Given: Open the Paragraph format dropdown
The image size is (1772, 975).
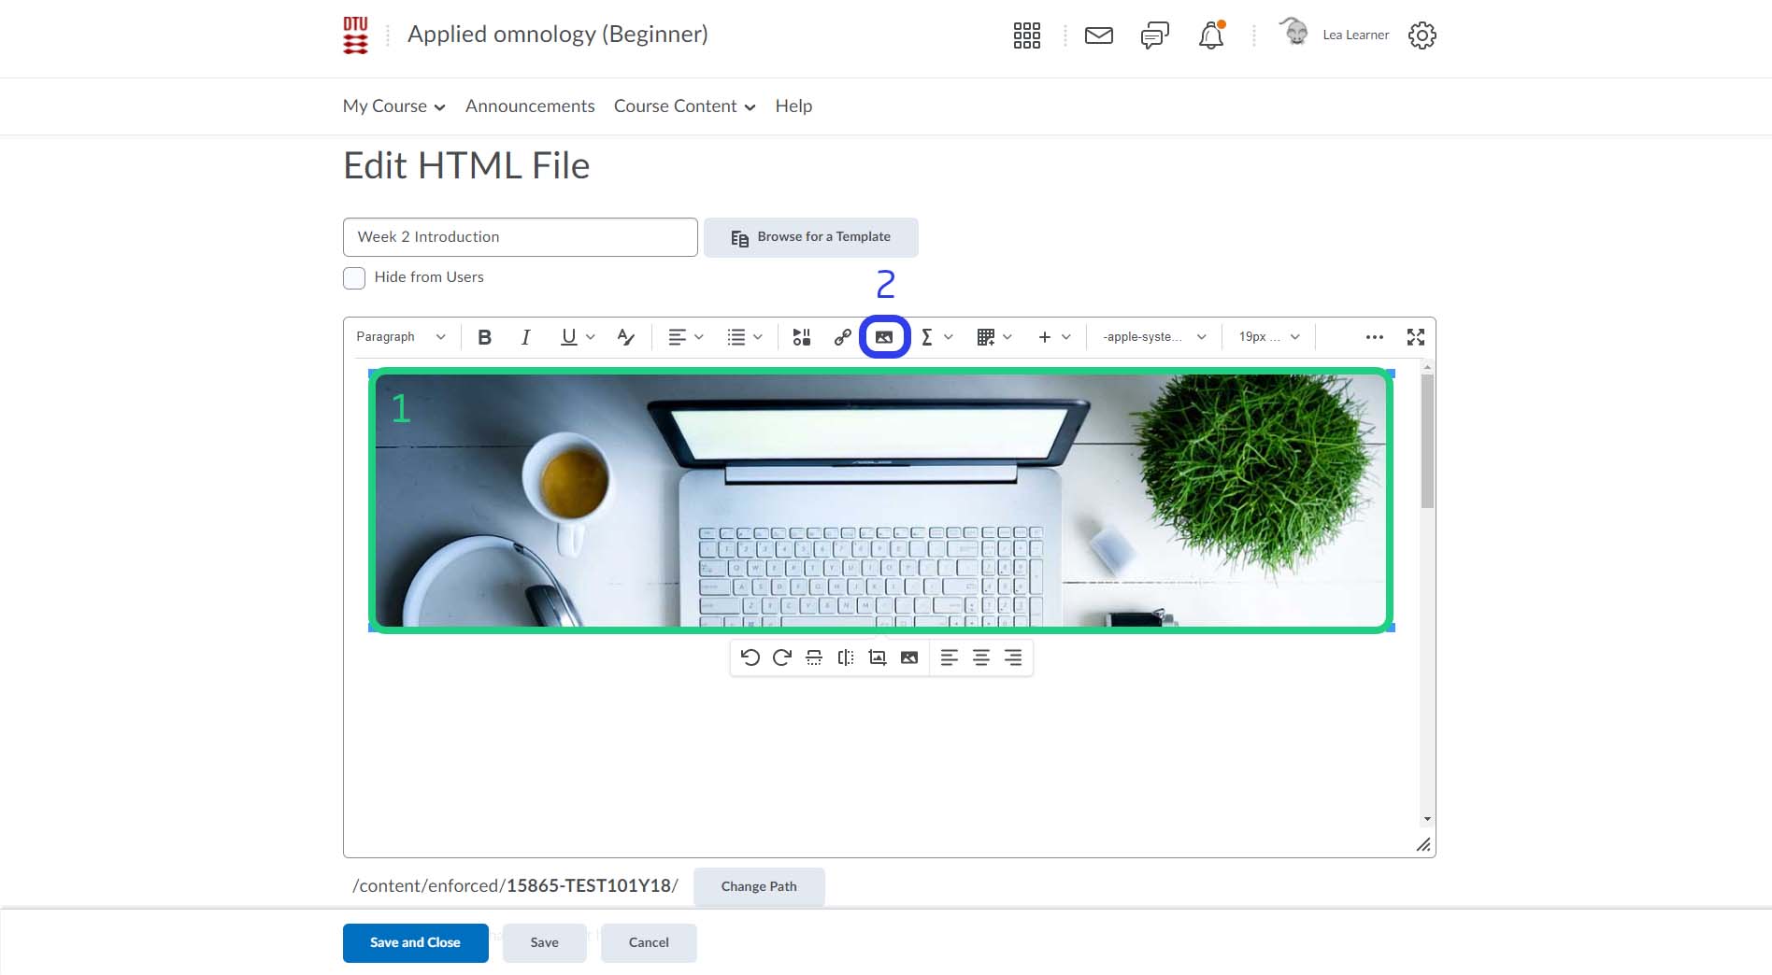Looking at the screenshot, I should click(x=400, y=337).
